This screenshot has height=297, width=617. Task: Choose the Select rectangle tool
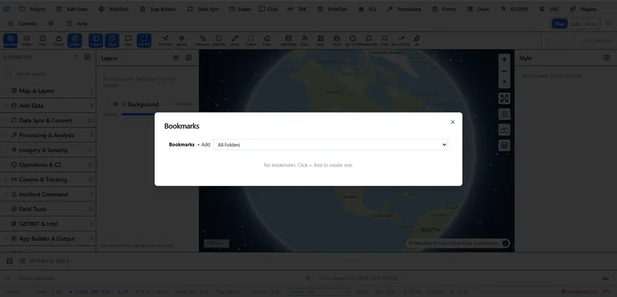[251, 41]
